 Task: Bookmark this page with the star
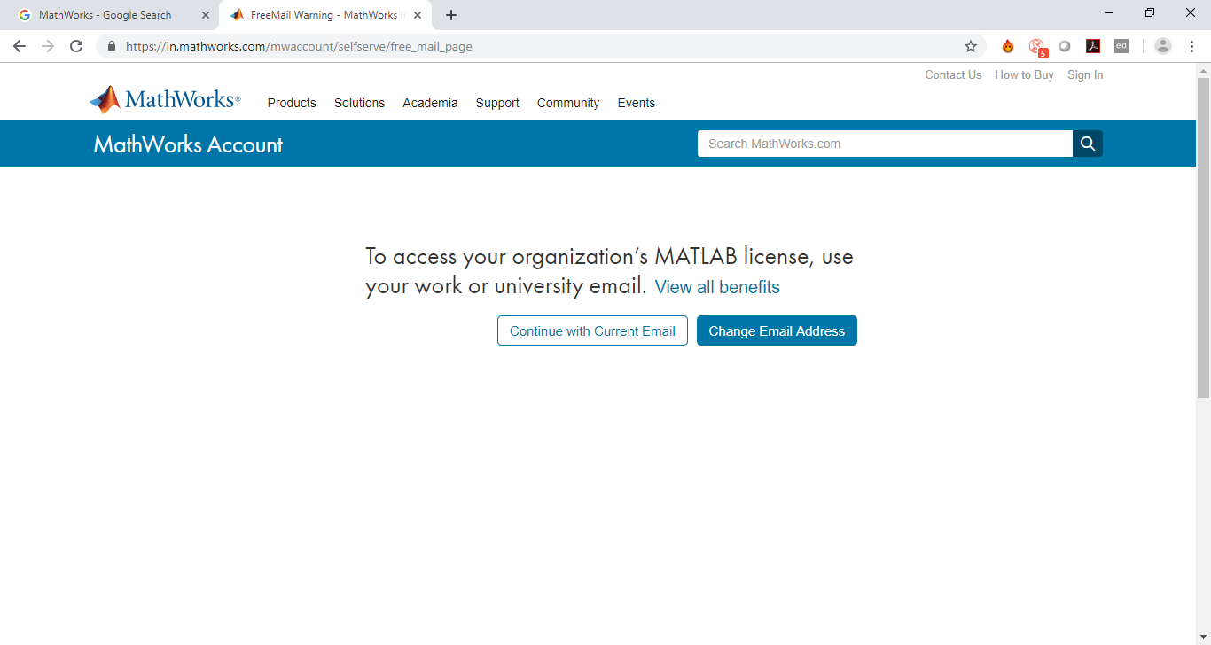[x=973, y=45]
